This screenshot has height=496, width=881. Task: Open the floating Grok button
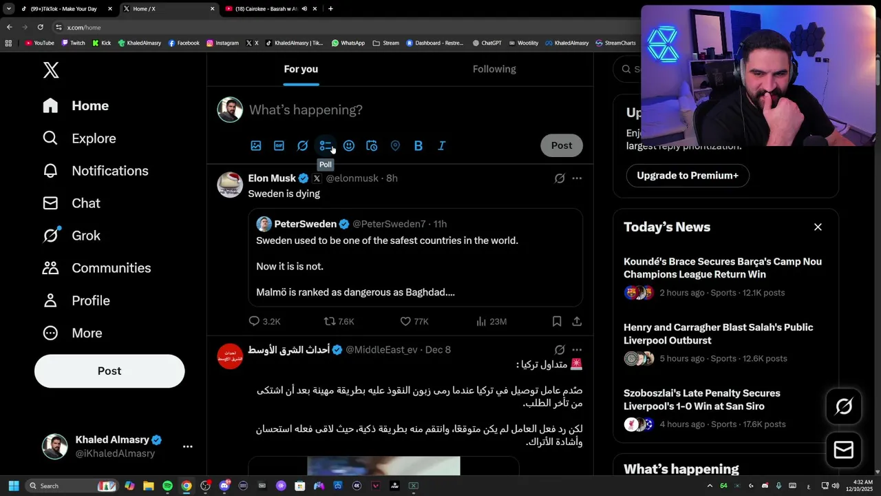pyautogui.click(x=844, y=406)
